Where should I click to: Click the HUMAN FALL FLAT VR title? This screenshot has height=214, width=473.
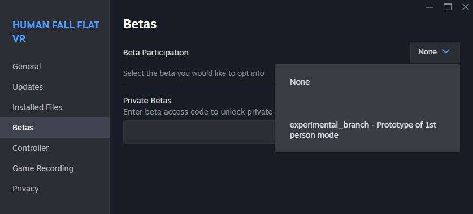click(56, 32)
